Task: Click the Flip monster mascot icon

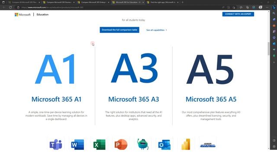Action: coord(143,144)
